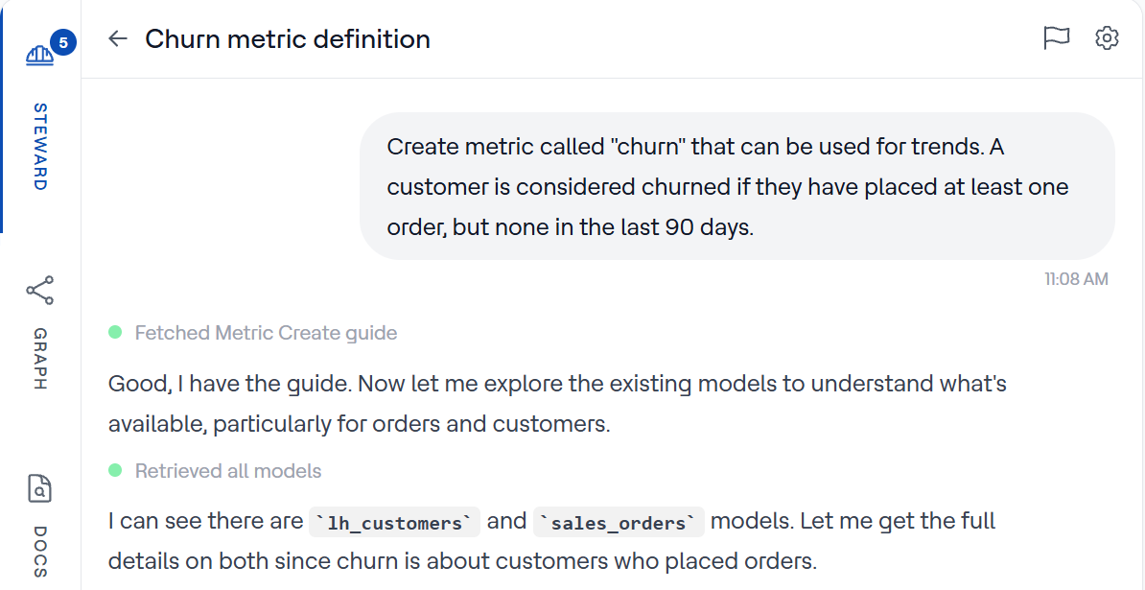
Task: Expand the 'Fetched Metric Create guide' step
Action: (x=266, y=333)
